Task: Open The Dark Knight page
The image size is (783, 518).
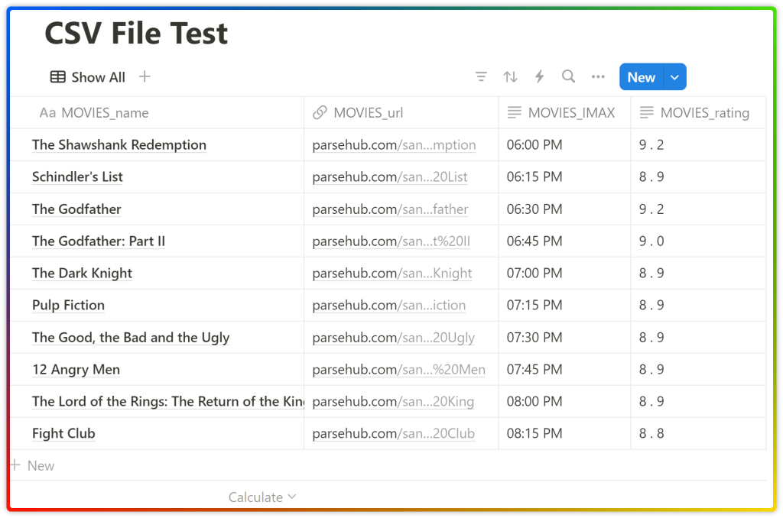Action: coord(83,273)
